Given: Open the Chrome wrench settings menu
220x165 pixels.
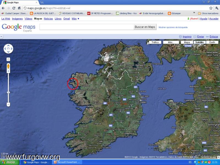Looking at the screenshot, I should (x=217, y=8).
